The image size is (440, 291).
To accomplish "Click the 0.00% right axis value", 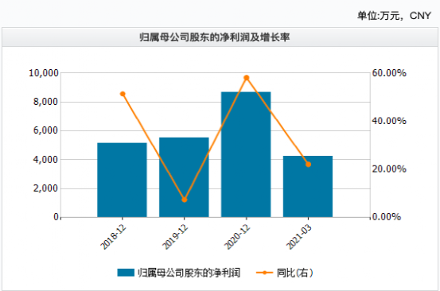I will pos(387,217).
